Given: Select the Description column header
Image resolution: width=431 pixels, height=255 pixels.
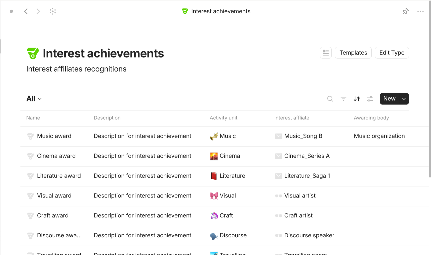Looking at the screenshot, I should coord(107,118).
